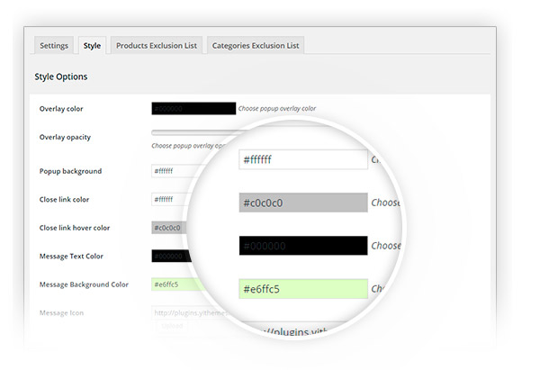The width and height of the screenshot is (540, 370).
Task: Change the Close link hover color swatch
Action: pyautogui.click(x=169, y=228)
